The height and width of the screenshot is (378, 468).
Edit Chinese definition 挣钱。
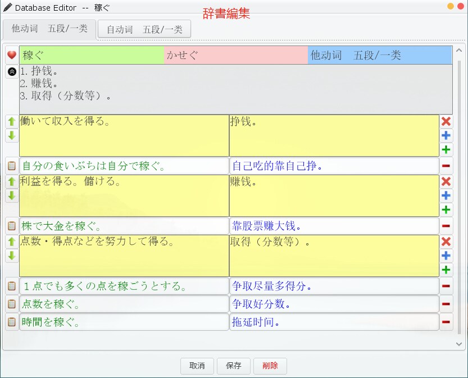(334, 136)
